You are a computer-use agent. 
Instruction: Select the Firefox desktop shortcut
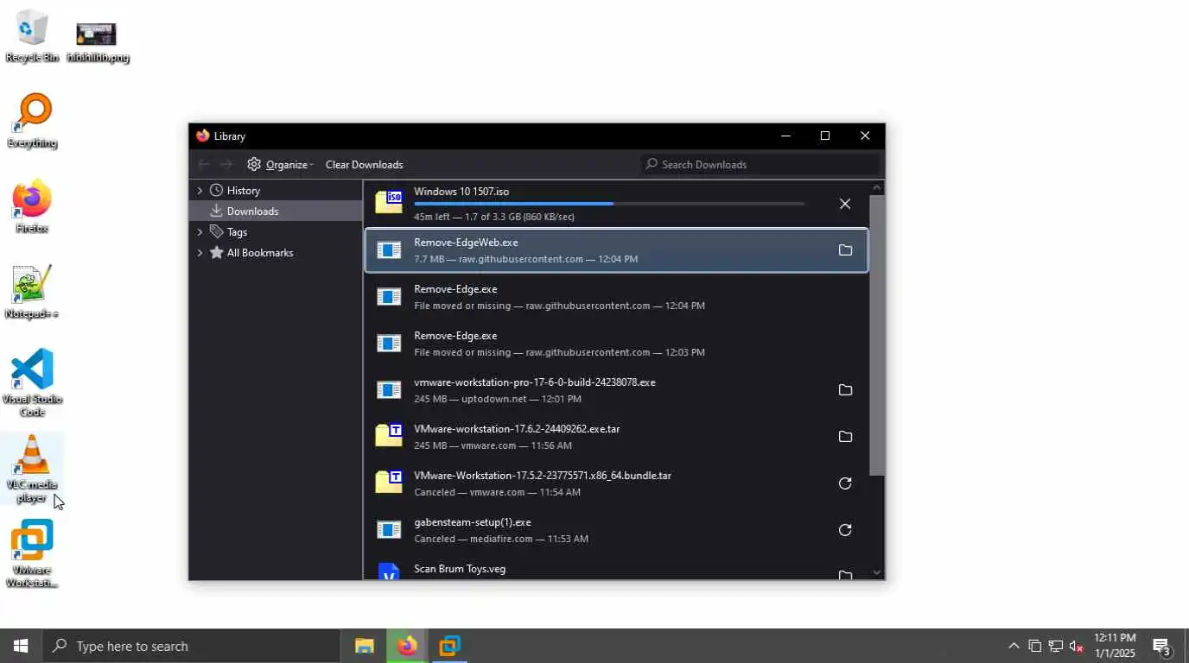pyautogui.click(x=32, y=207)
